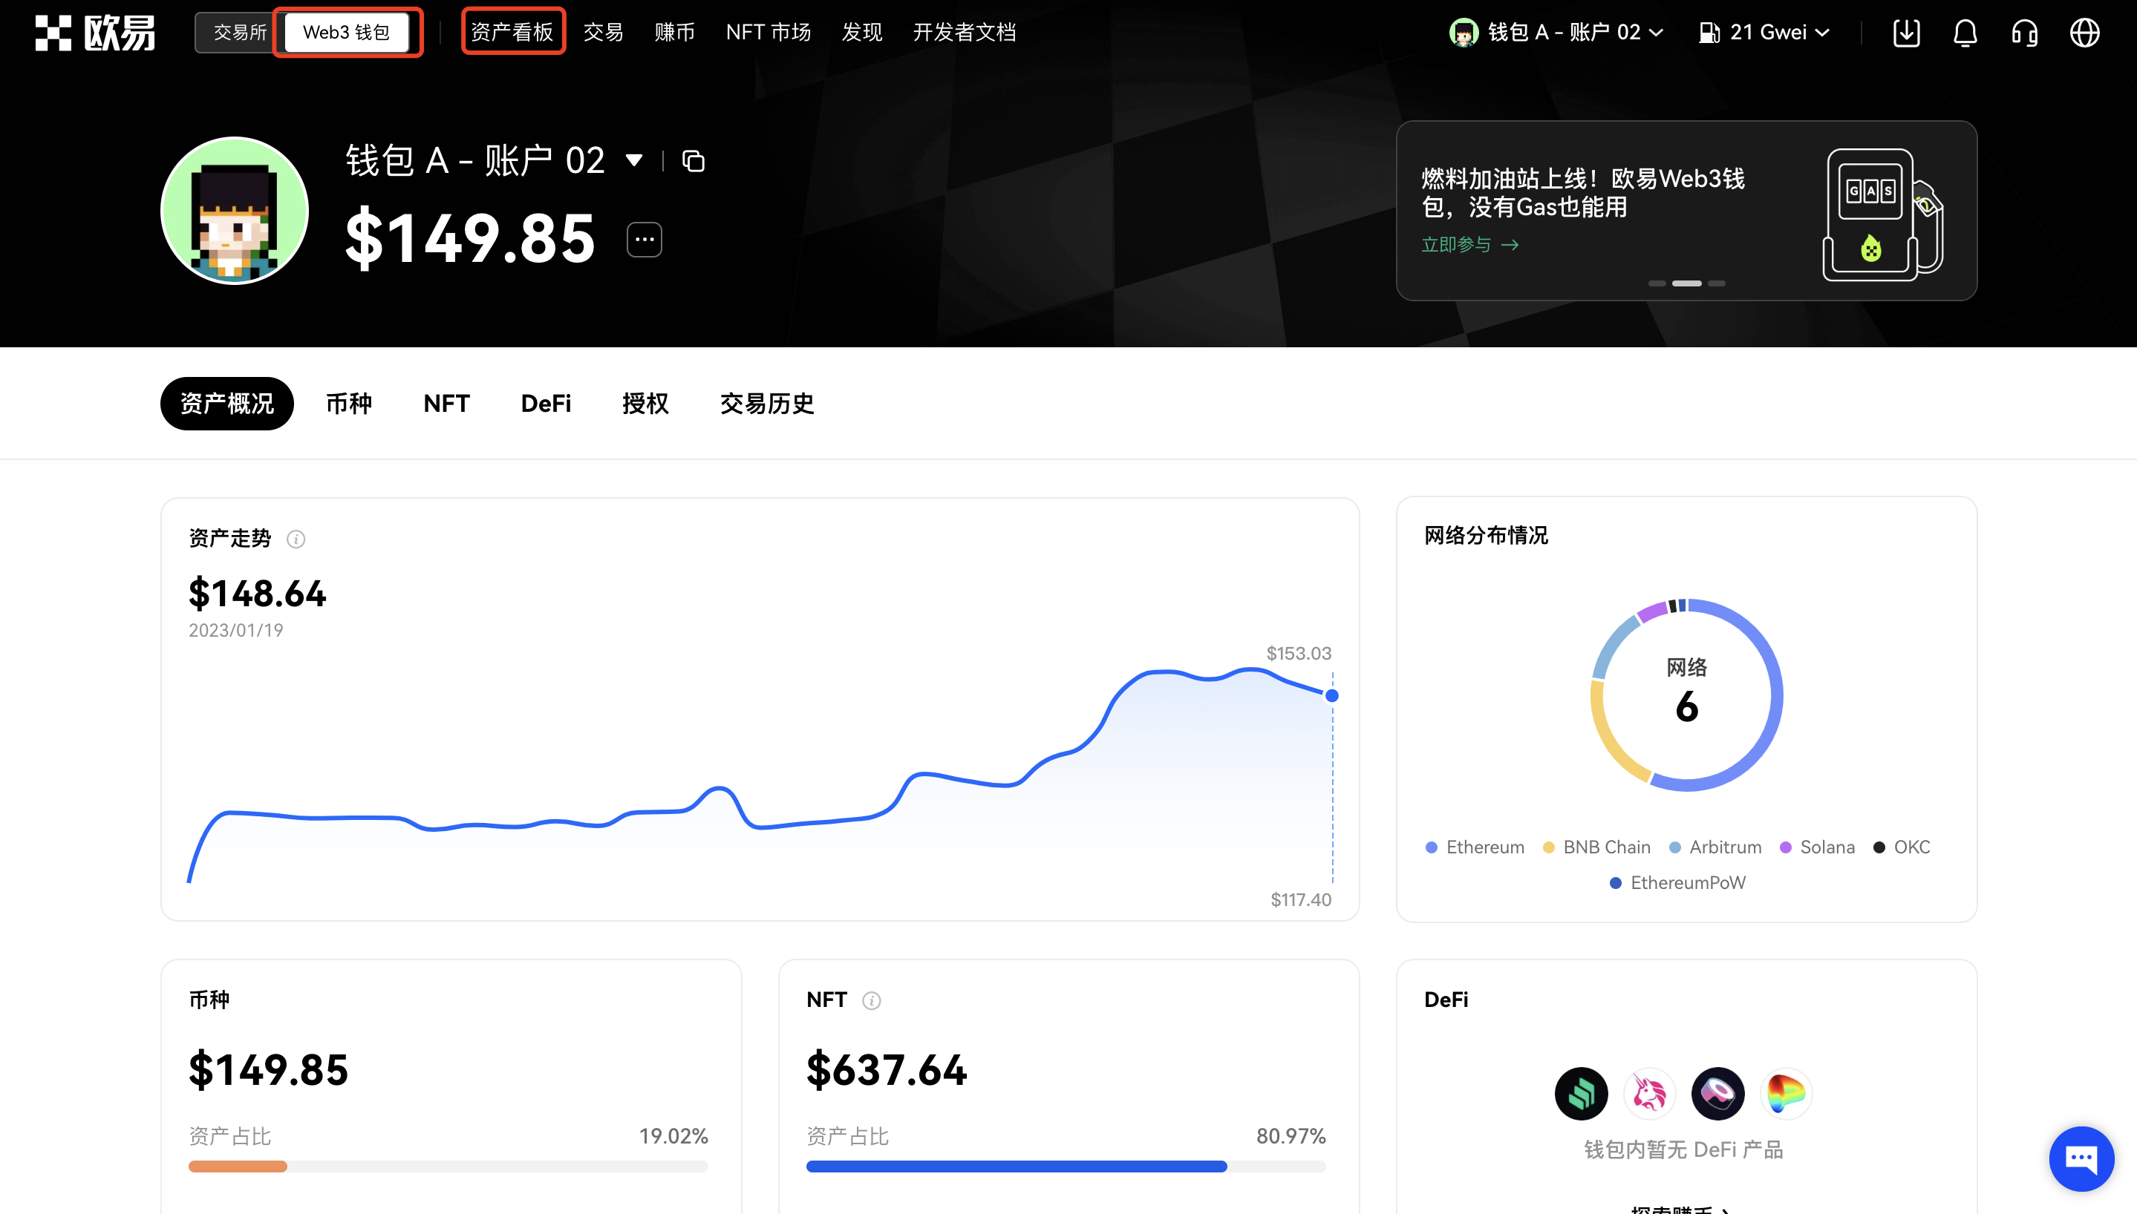
Task: Open the language globe icon
Action: point(2084,33)
